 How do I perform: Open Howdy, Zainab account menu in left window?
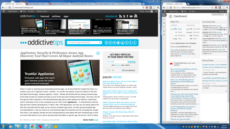pyautogui.click(x=146, y=11)
